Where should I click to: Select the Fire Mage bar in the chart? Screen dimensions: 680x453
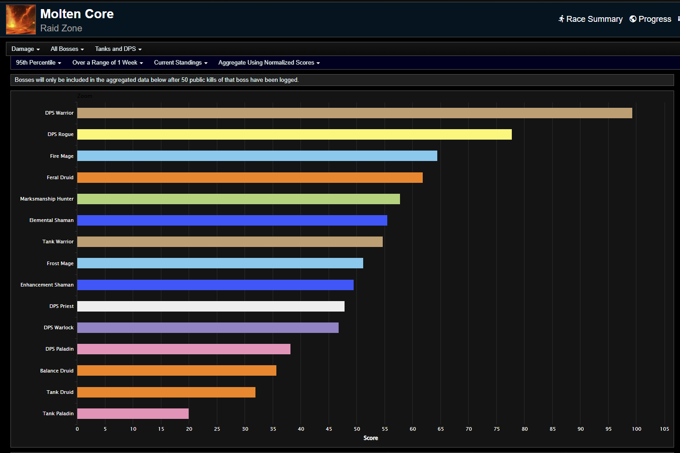point(257,156)
